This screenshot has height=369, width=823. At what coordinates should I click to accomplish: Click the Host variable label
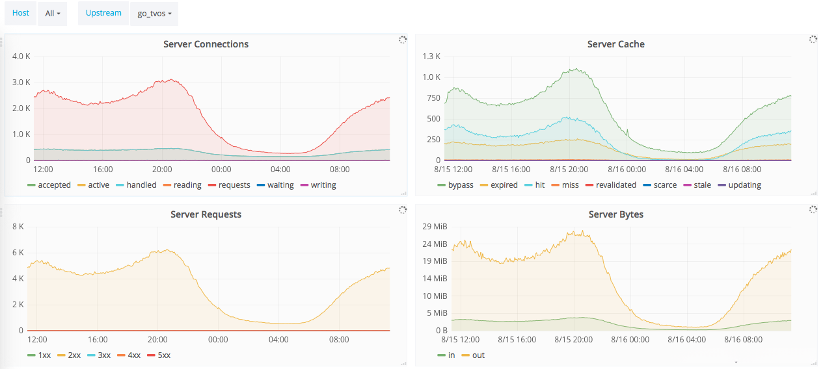click(21, 13)
